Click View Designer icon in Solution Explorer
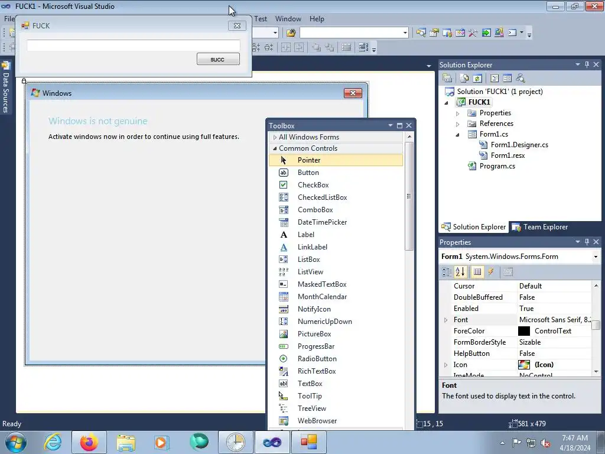This screenshot has height=454, width=605. (x=508, y=79)
